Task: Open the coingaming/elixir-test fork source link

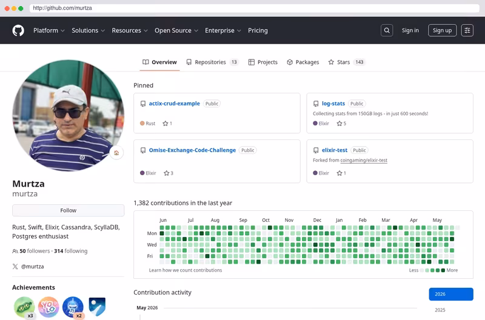Action: (363, 160)
